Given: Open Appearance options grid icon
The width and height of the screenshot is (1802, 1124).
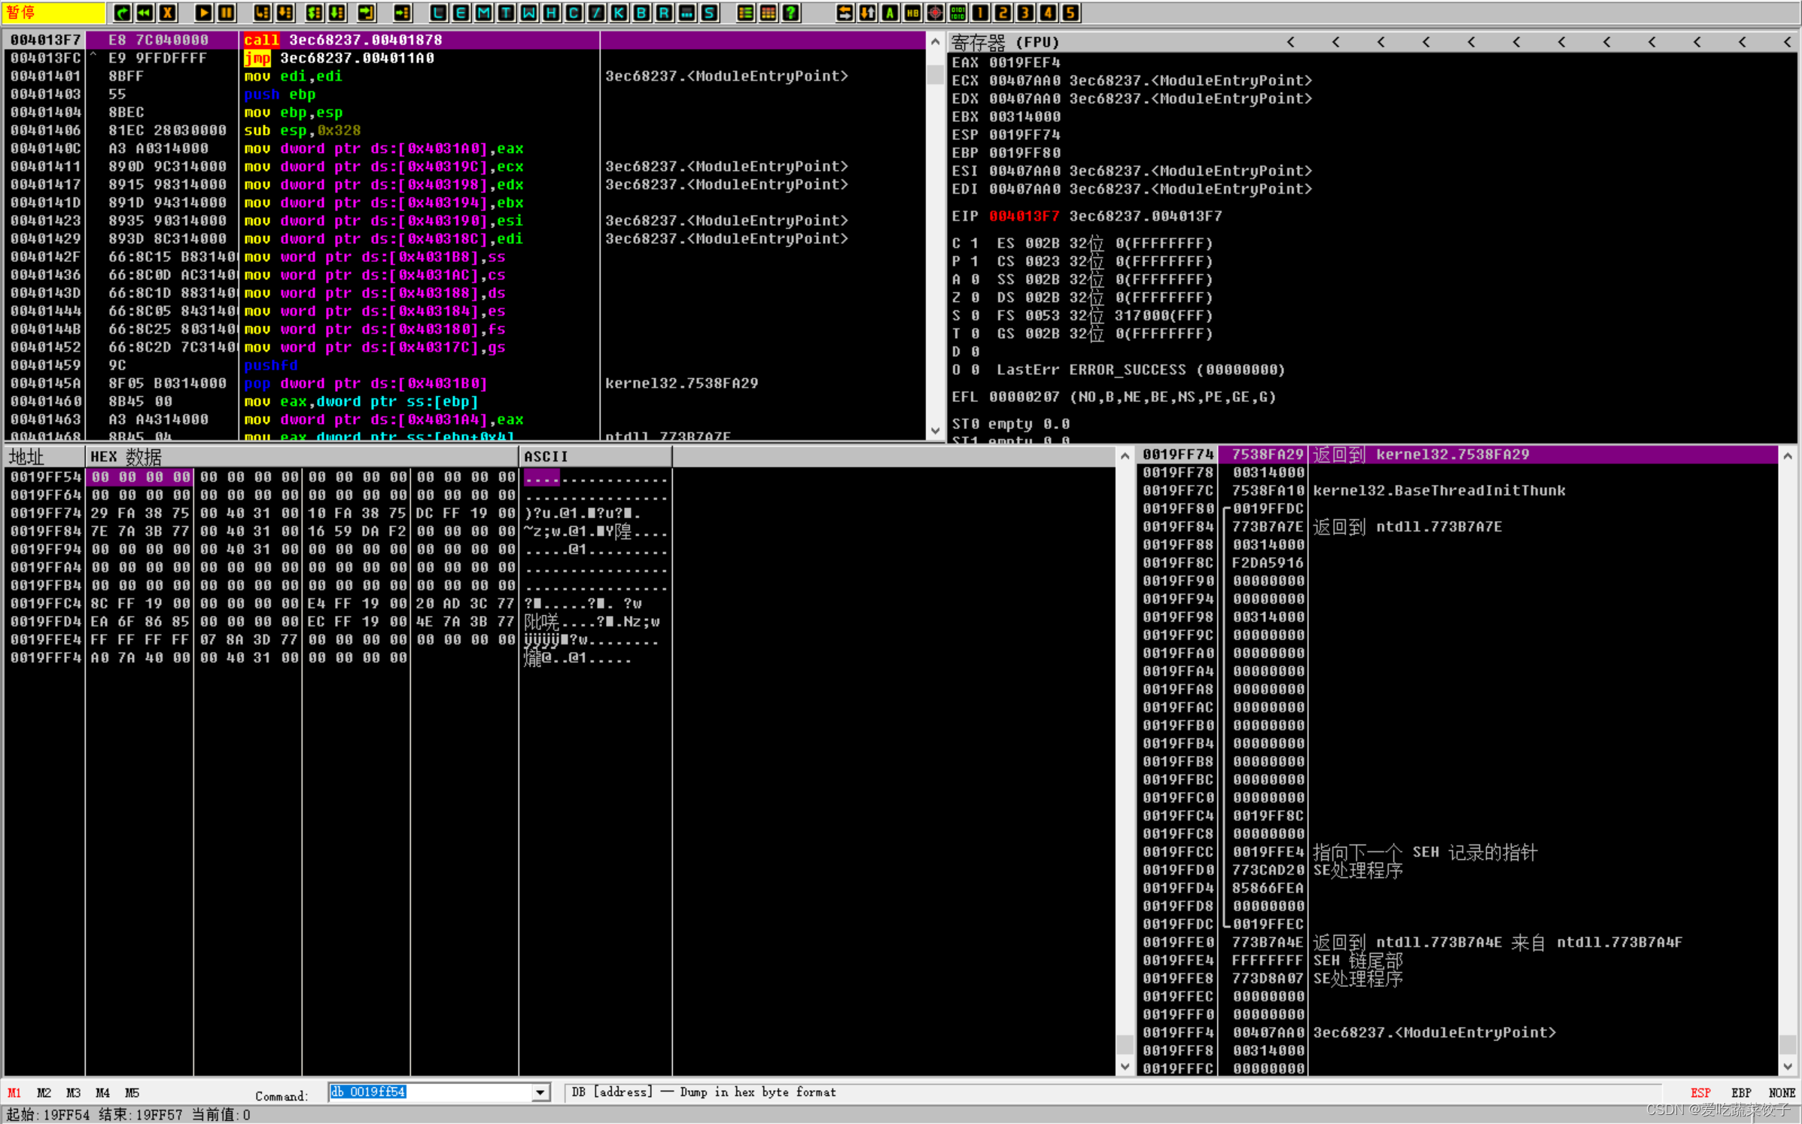Looking at the screenshot, I should click(x=768, y=12).
